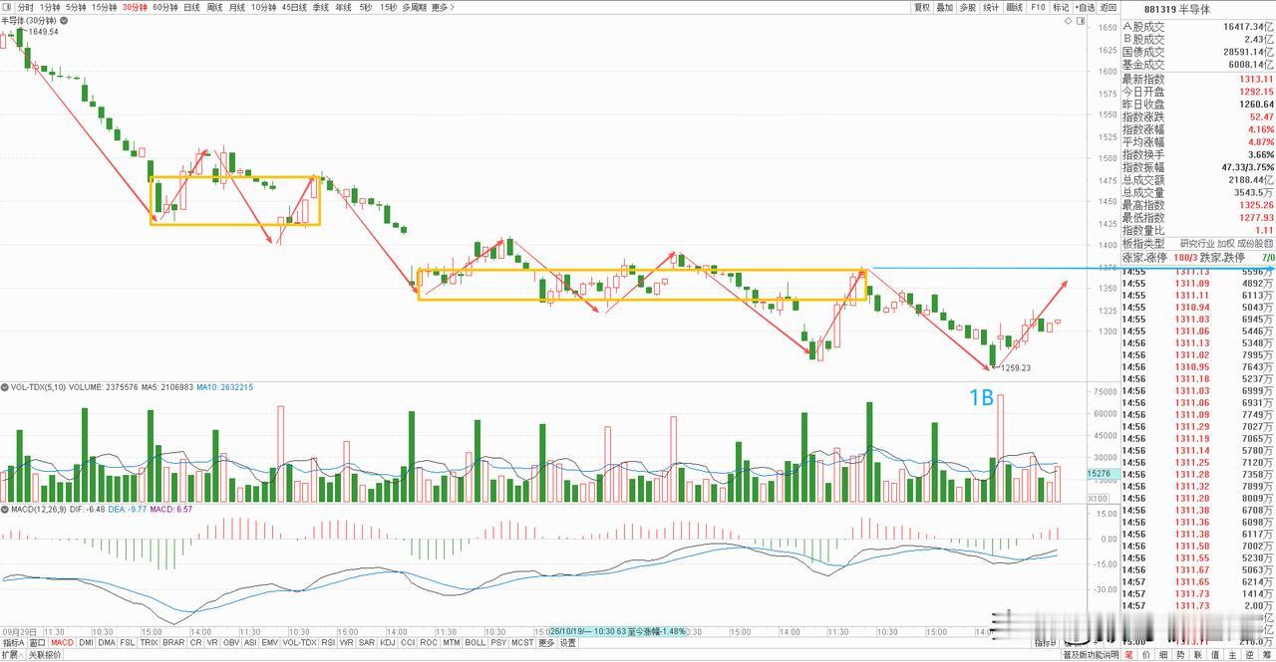1276x662 pixels.
Task: Select the MACD indicator tab
Action: [x=62, y=643]
